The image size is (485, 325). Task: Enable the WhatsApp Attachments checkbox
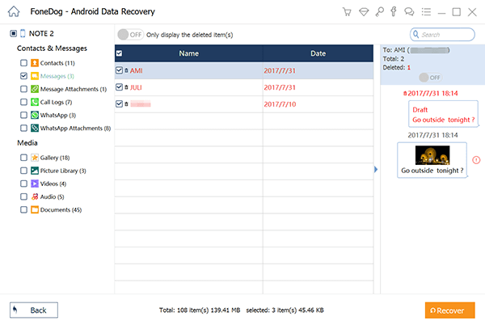23,128
